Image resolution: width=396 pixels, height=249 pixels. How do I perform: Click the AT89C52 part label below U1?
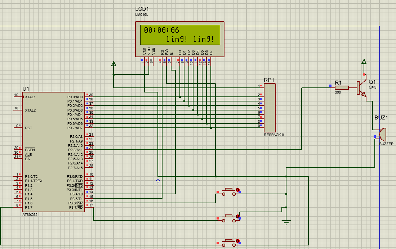pos(30,215)
